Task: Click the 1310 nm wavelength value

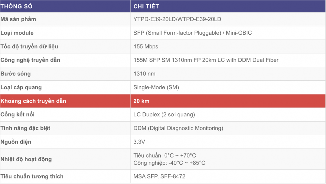Action: pos(144,74)
